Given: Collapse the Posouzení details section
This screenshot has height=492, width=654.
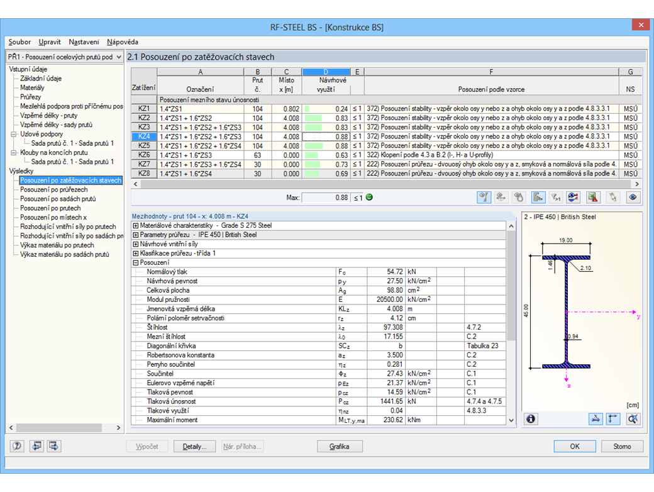Looking at the screenshot, I should tap(135, 262).
